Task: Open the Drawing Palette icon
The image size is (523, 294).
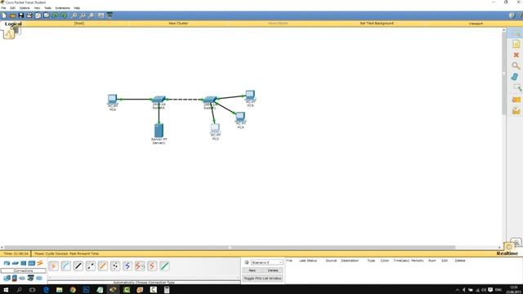Action: click(x=101, y=16)
